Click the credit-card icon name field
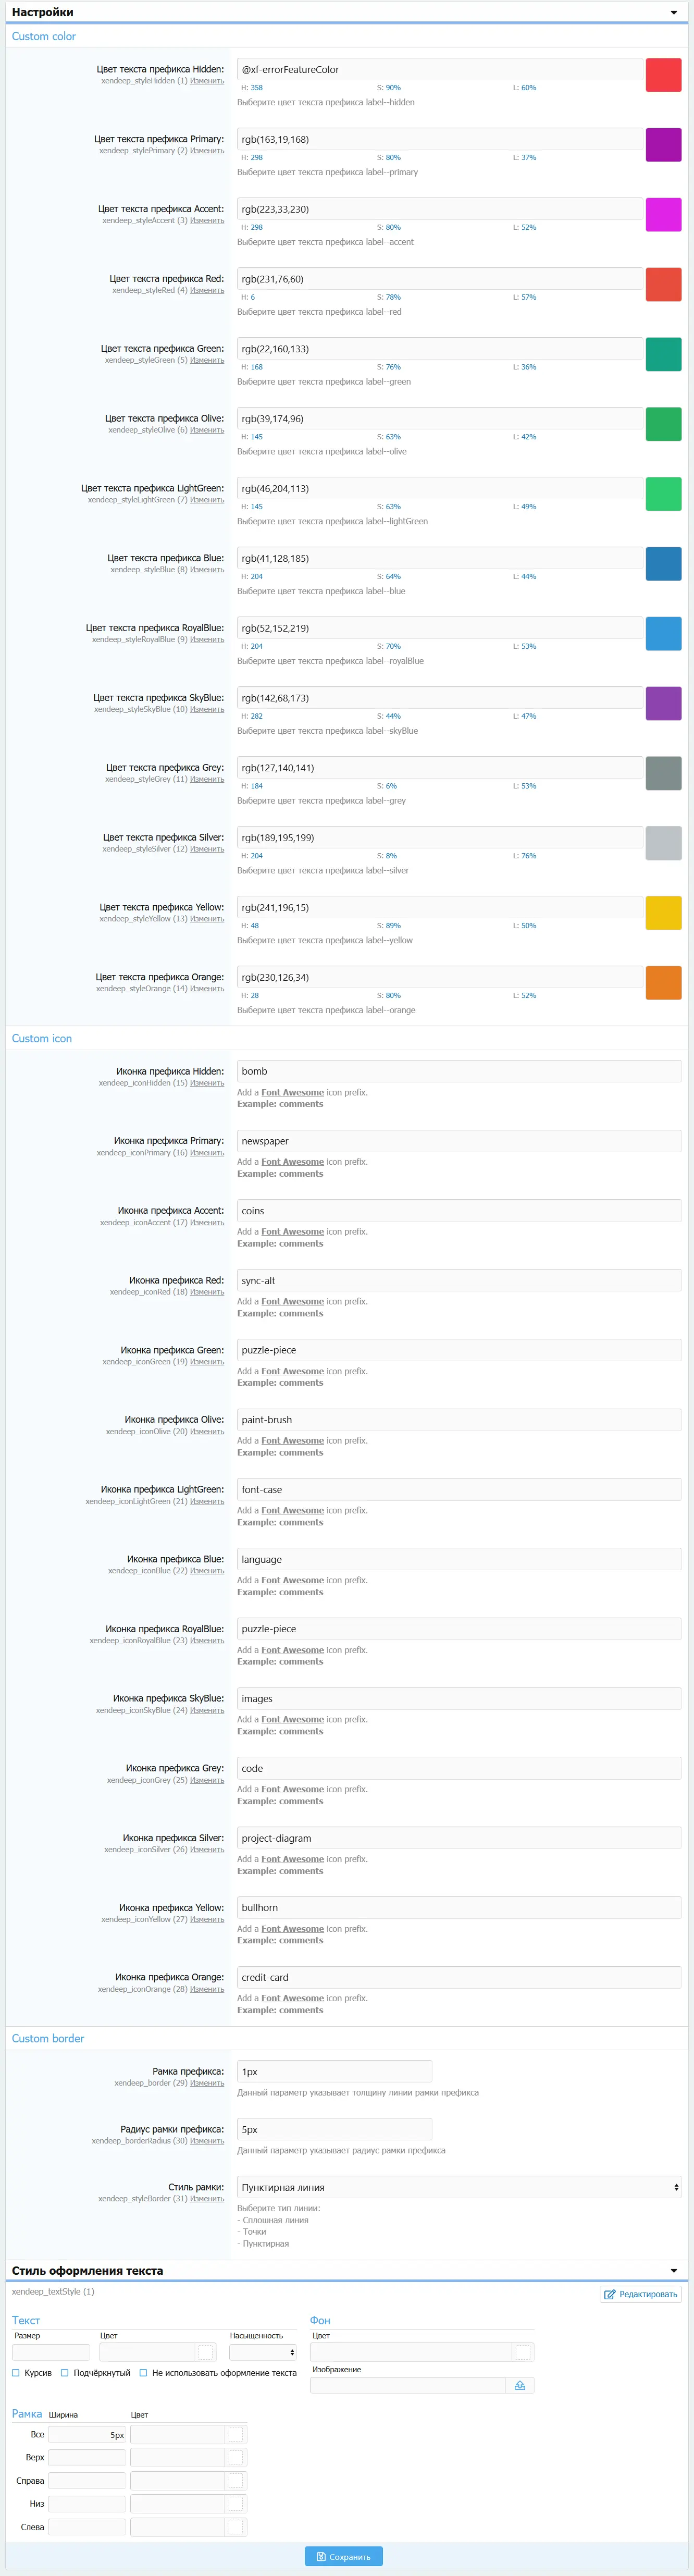This screenshot has height=2576, width=694. pyautogui.click(x=459, y=1977)
